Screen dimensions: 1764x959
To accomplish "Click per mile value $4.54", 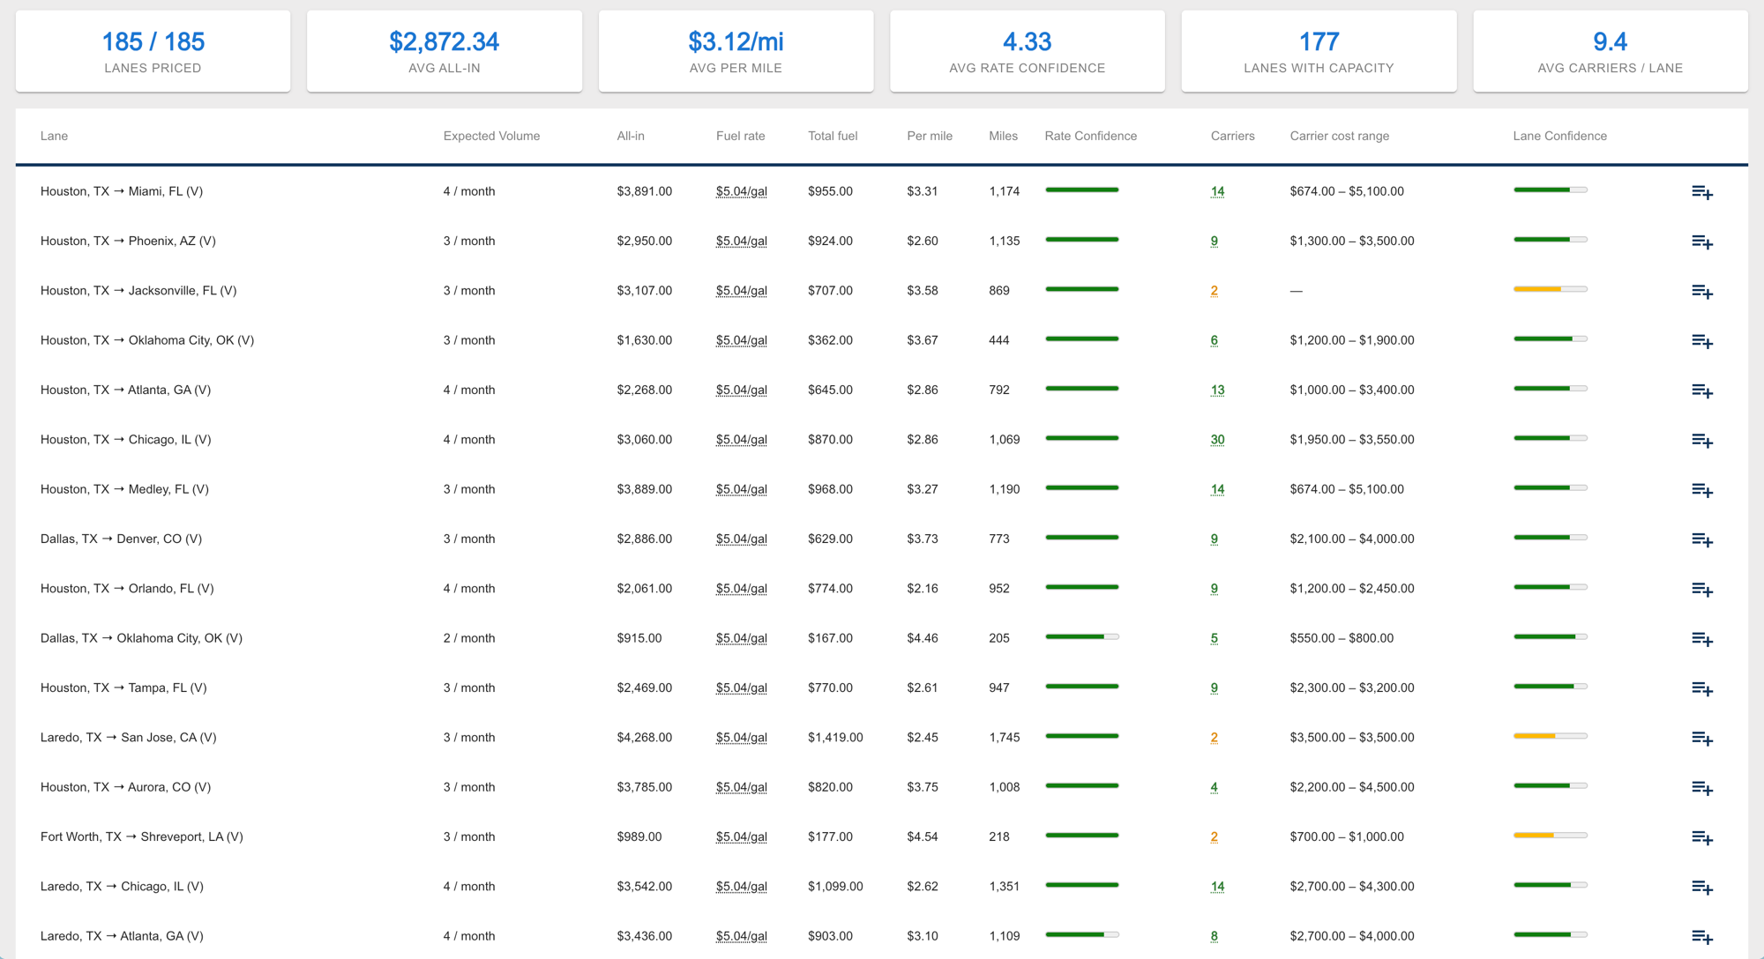I will [923, 836].
